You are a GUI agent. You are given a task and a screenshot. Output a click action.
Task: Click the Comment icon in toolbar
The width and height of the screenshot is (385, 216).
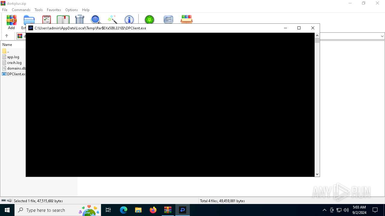168,19
